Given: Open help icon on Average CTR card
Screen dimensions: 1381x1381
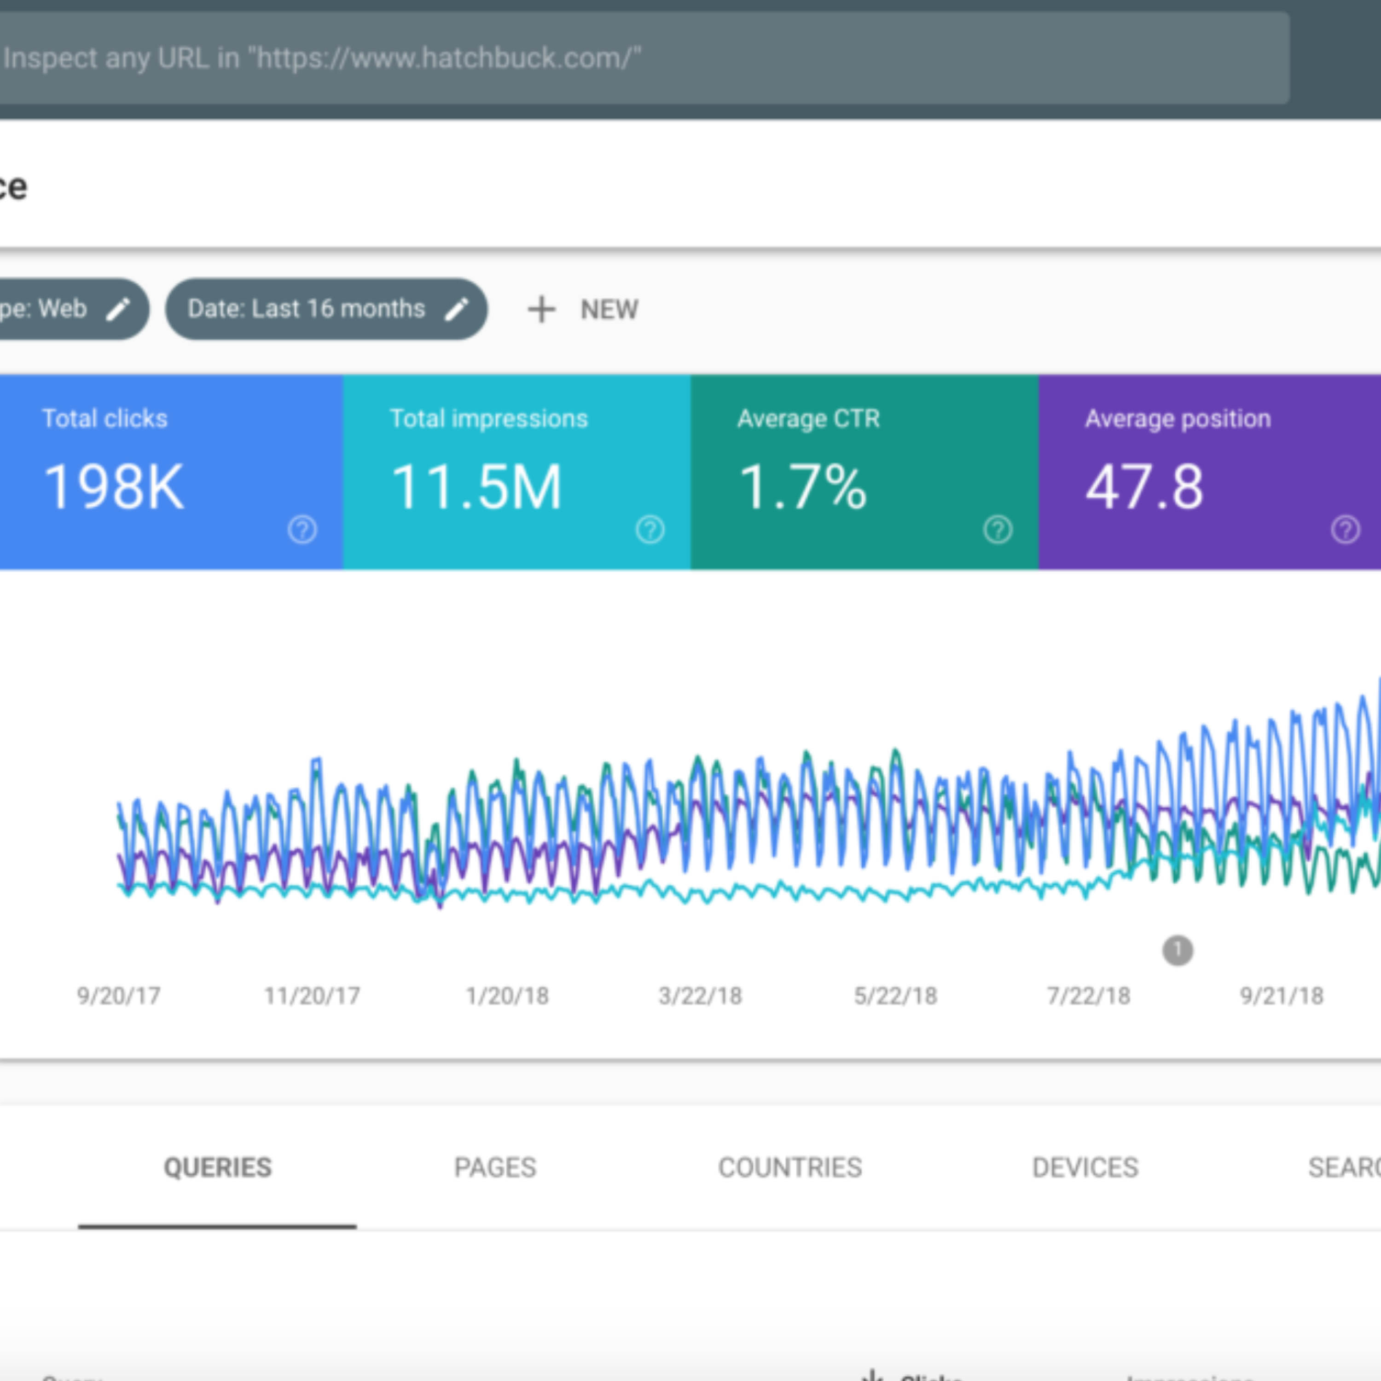Looking at the screenshot, I should click(998, 530).
